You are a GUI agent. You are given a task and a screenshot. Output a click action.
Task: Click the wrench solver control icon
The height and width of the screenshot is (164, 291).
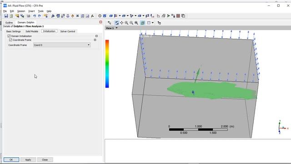point(168,16)
